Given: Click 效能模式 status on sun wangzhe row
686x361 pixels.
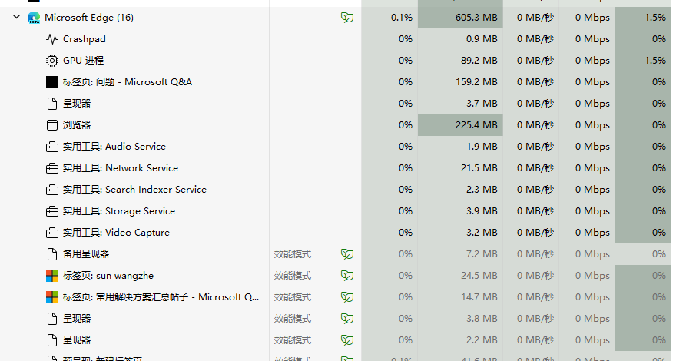Looking at the screenshot, I should pos(293,276).
